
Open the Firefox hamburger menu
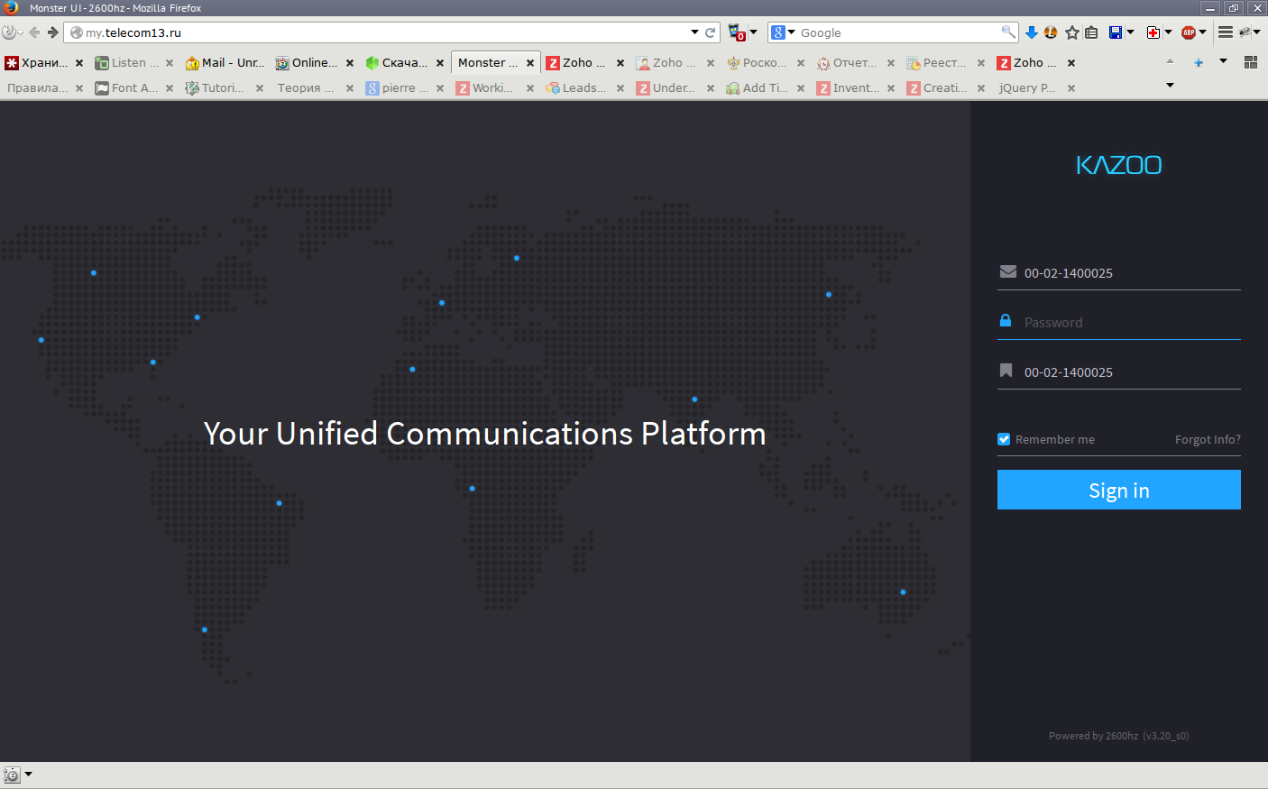1226,32
